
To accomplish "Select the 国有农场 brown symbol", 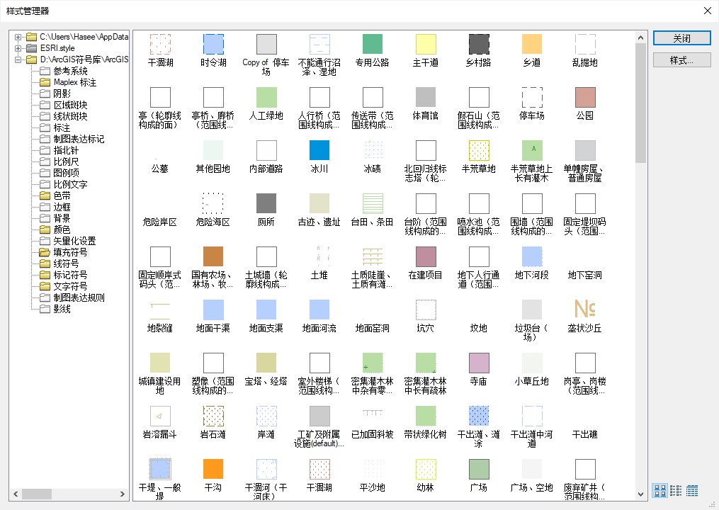I will click(213, 257).
